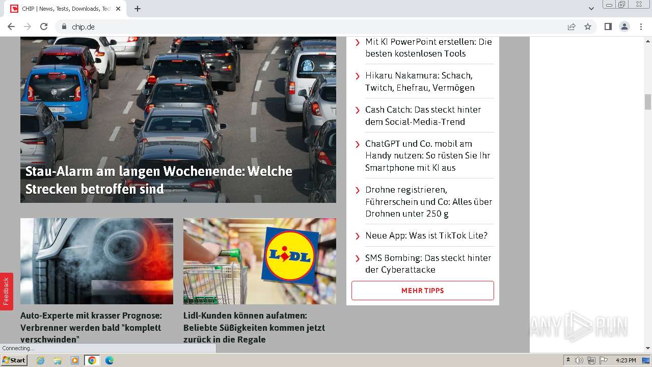Click the red chevron beside Neue App
This screenshot has height=367, width=652.
click(x=358, y=236)
